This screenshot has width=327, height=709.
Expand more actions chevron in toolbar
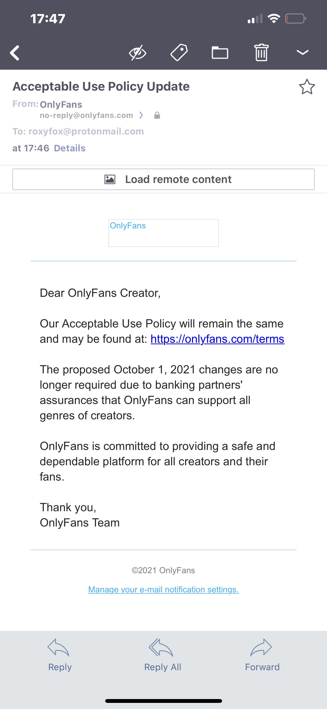(x=303, y=52)
